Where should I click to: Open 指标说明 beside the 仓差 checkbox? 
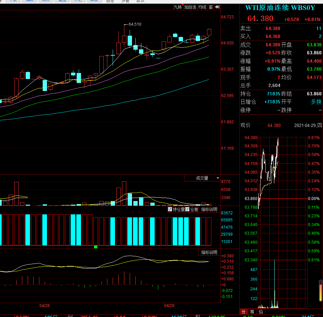point(209,209)
